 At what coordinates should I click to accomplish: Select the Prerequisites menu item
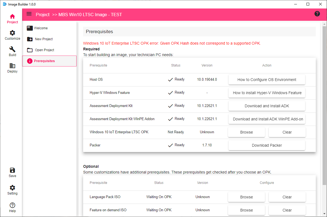pyautogui.click(x=49, y=61)
